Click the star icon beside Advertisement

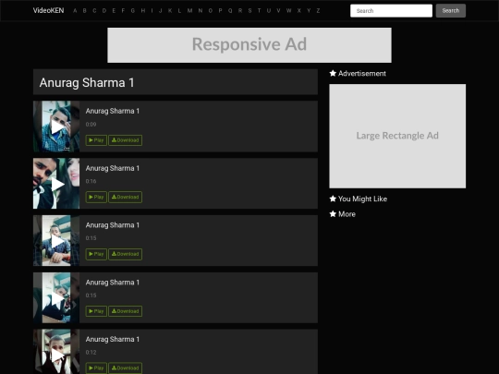pyautogui.click(x=333, y=74)
